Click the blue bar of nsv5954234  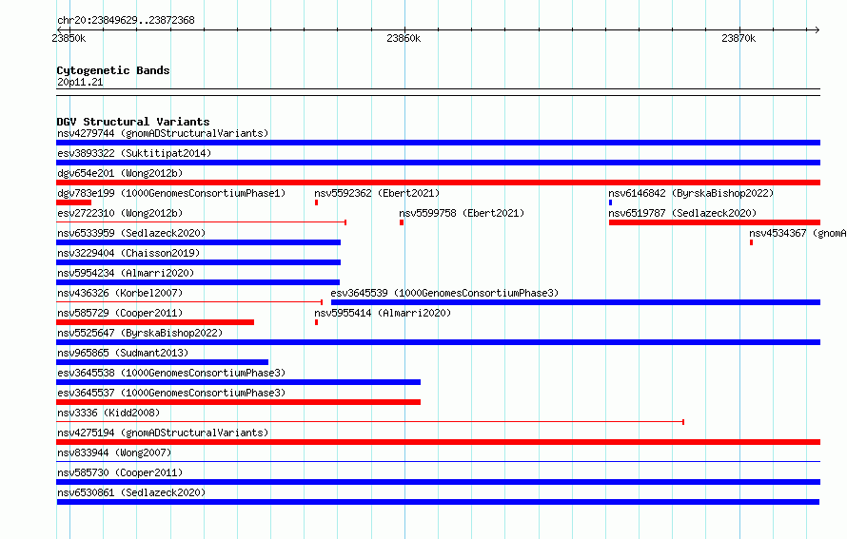[198, 282]
